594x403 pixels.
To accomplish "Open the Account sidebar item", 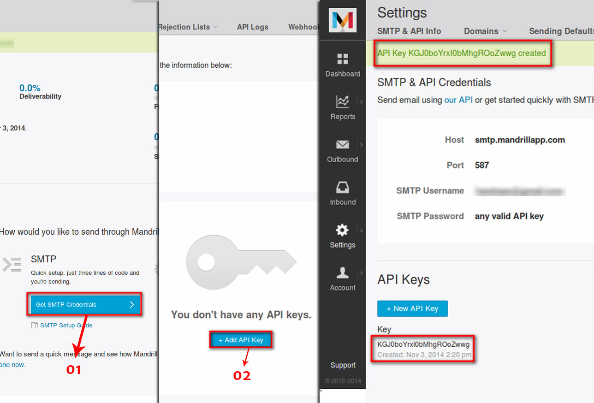I will click(343, 279).
